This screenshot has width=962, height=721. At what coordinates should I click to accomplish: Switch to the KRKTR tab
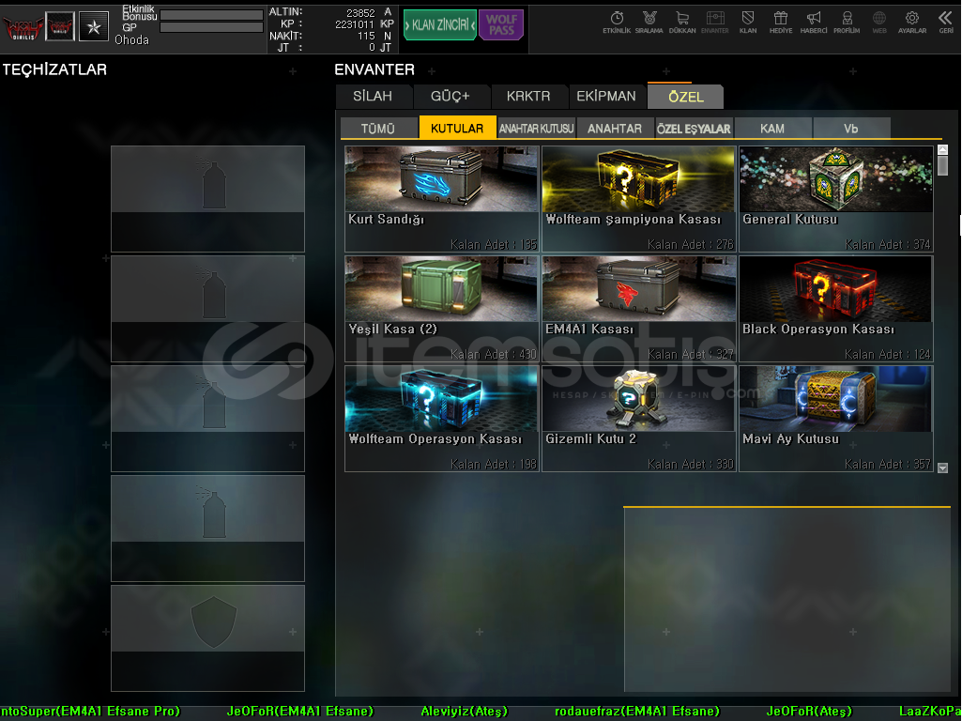pyautogui.click(x=528, y=97)
